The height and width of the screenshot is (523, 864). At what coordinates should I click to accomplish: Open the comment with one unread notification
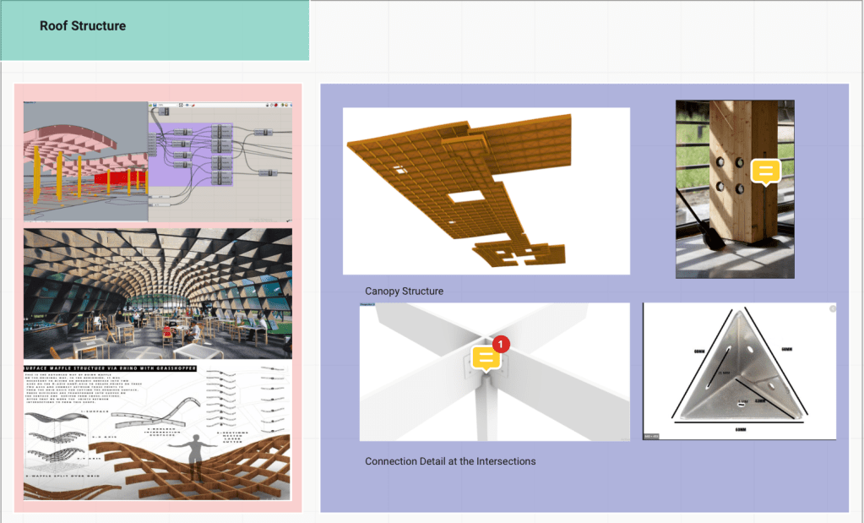click(x=486, y=357)
